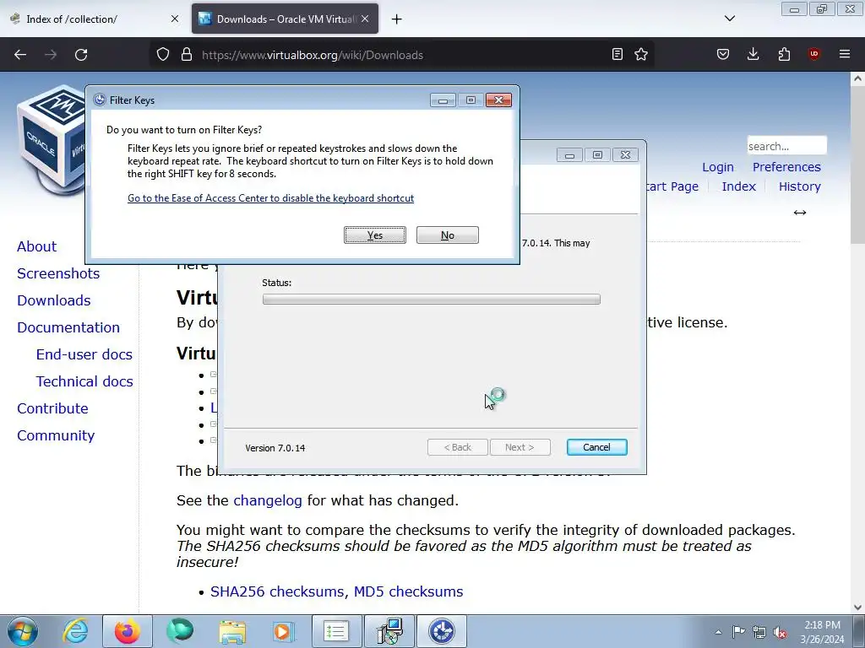Open the extensions puzzle icon
This screenshot has width=865, height=648.
pyautogui.click(x=784, y=54)
